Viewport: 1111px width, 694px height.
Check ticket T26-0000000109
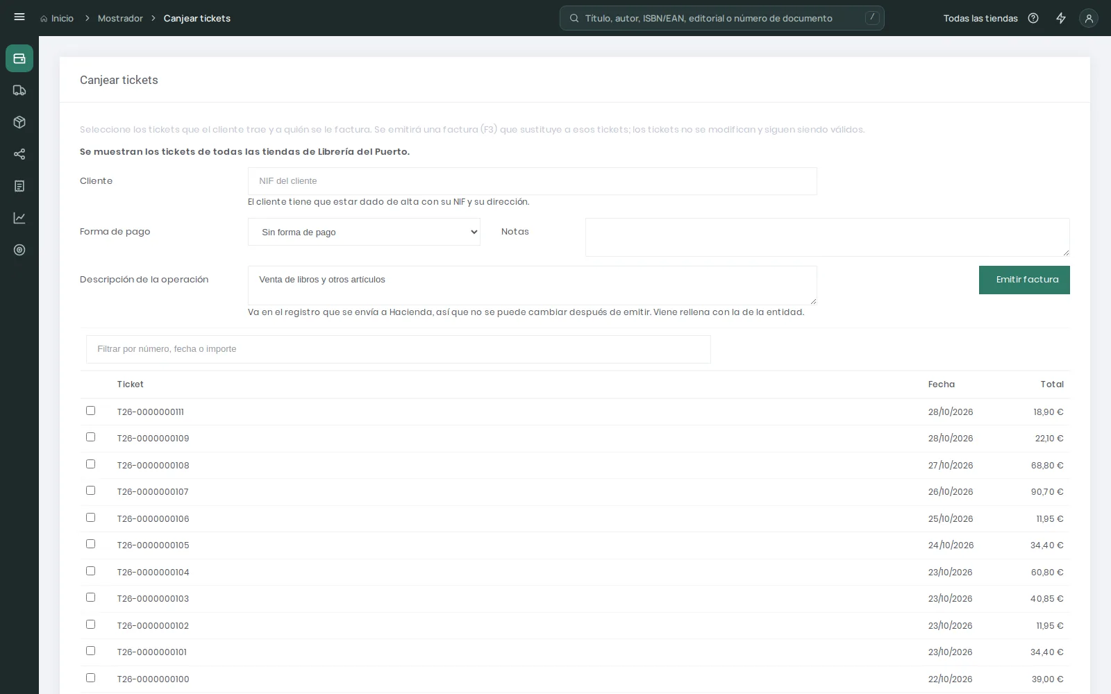(x=90, y=437)
